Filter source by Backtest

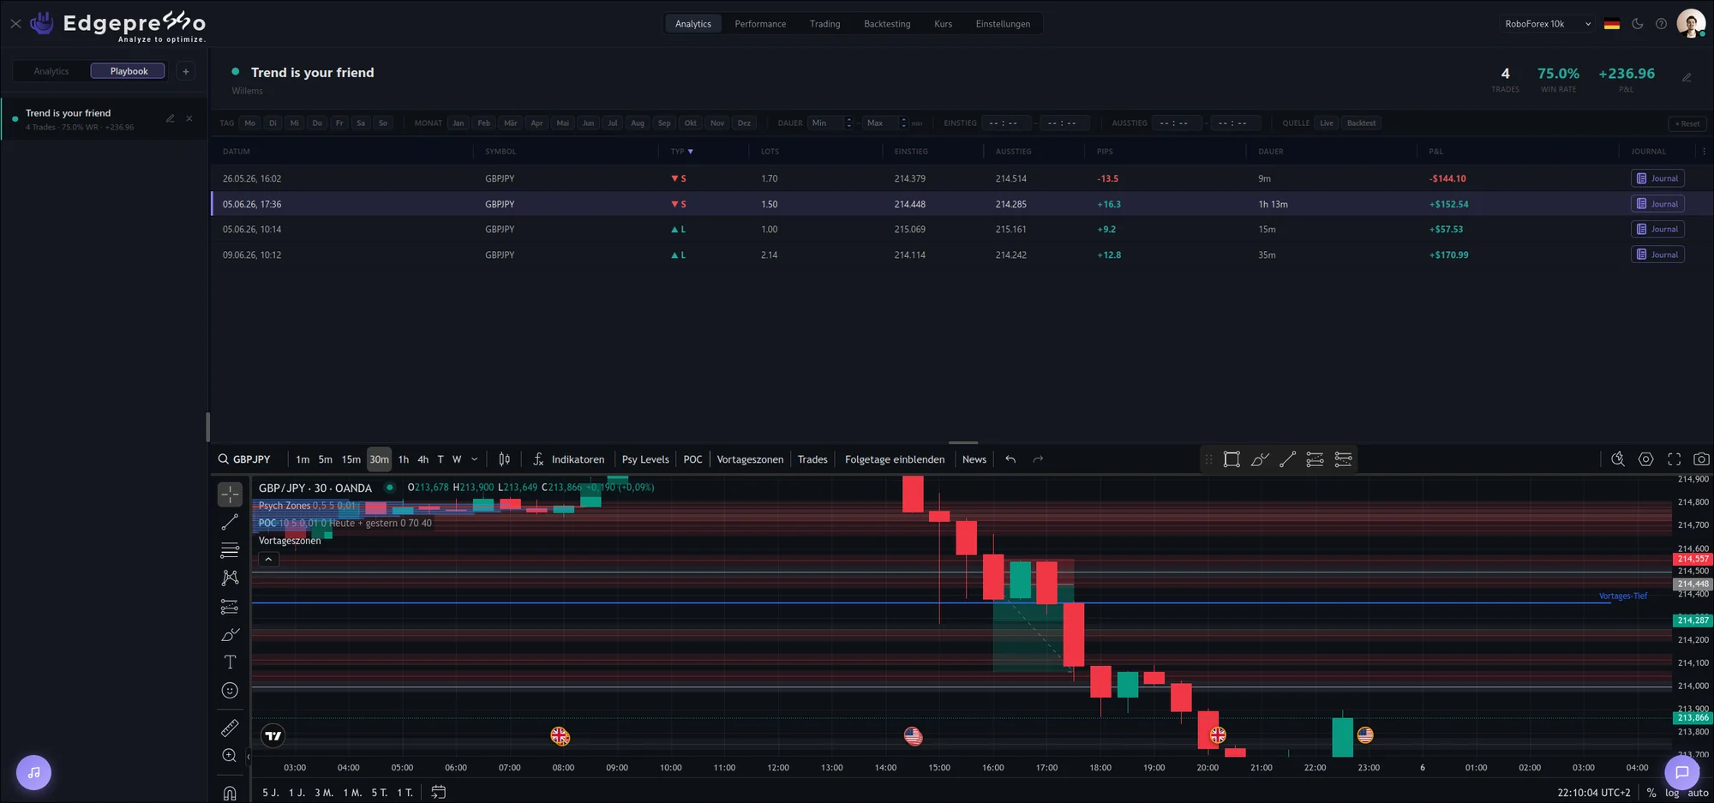tap(1361, 123)
